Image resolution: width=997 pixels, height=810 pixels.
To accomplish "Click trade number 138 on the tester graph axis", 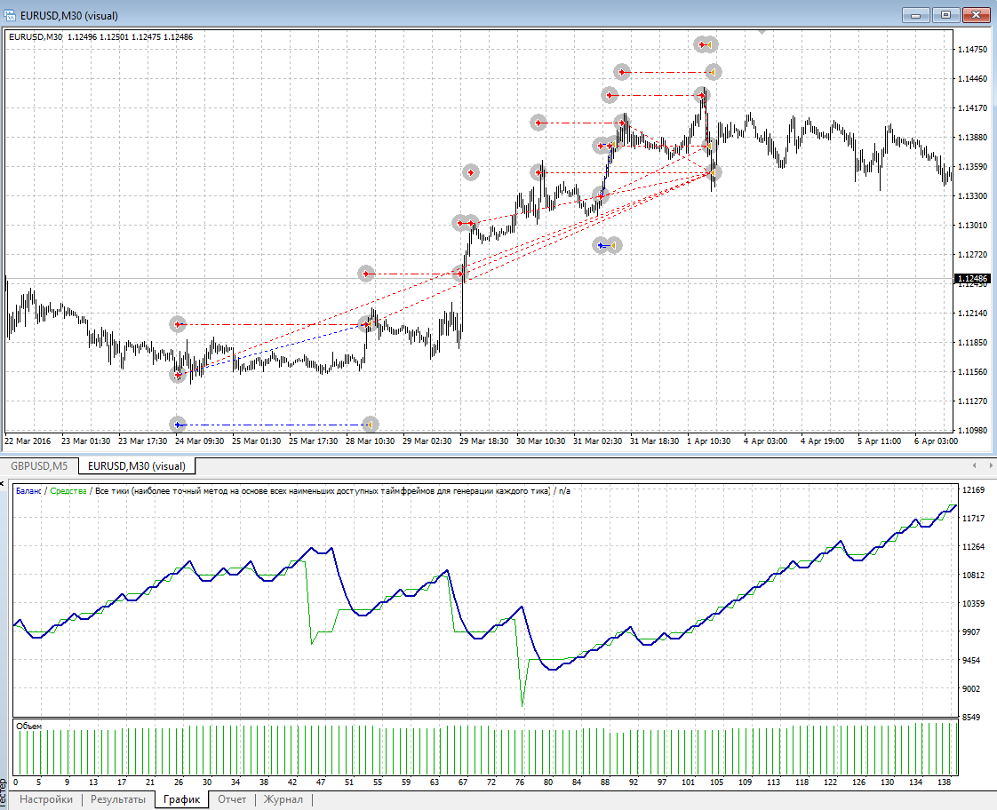I will click(945, 782).
